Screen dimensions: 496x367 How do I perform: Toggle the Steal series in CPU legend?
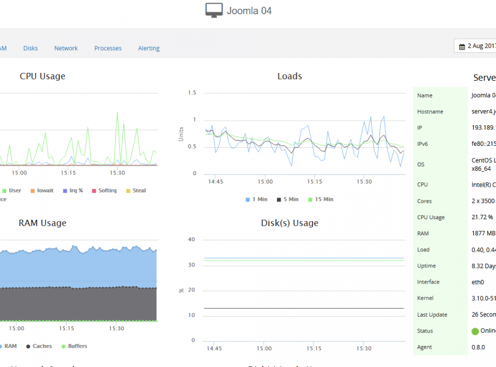(136, 190)
